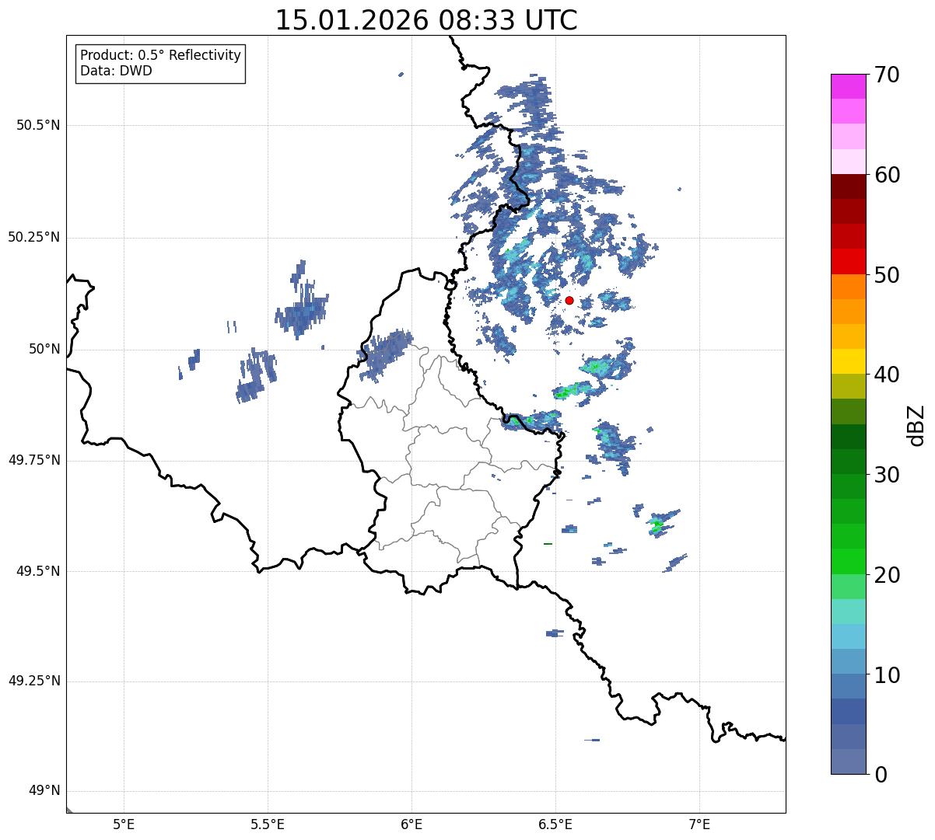935x840 pixels.
Task: Click the 30 colorbar tick label
Action: 887,475
